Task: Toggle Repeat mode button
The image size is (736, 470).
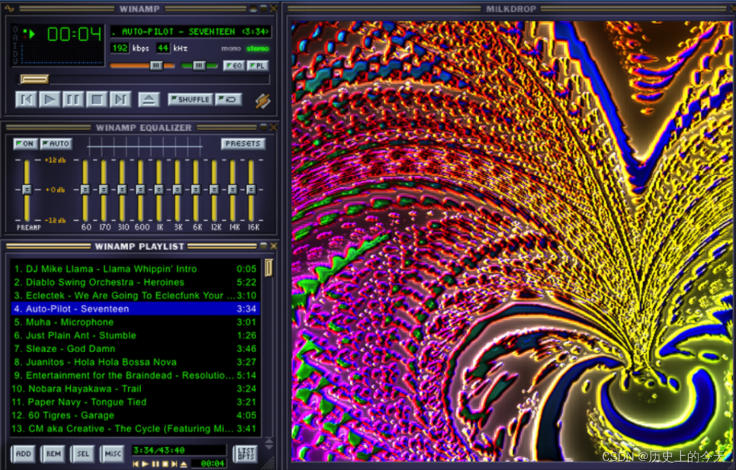Action: [228, 99]
